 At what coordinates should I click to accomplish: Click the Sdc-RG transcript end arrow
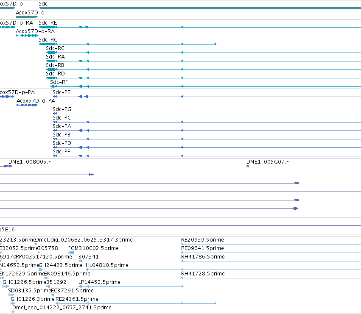point(215,44)
